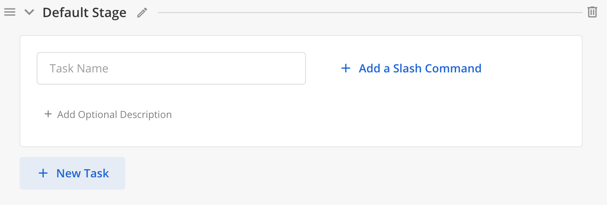607x205 pixels.
Task: Click the plus icon before Slash Command
Action: 345,68
